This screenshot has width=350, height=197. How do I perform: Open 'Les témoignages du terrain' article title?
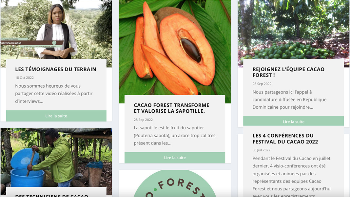point(56,69)
